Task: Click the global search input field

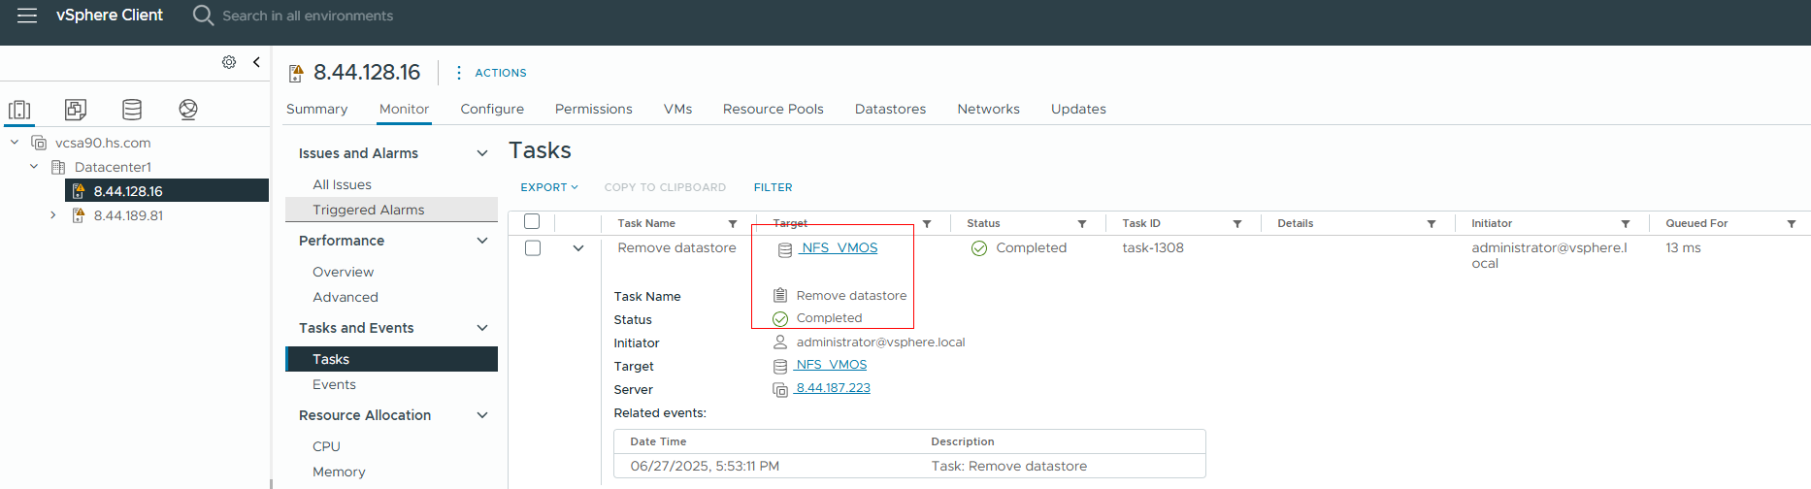Action: pyautogui.click(x=308, y=16)
